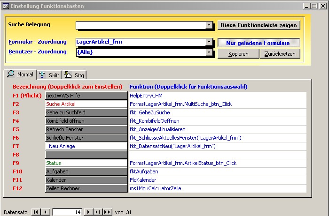The height and width of the screenshot is (216, 329).
Task: Click the 'Suche Artikel' name field for F2
Action: click(x=86, y=104)
